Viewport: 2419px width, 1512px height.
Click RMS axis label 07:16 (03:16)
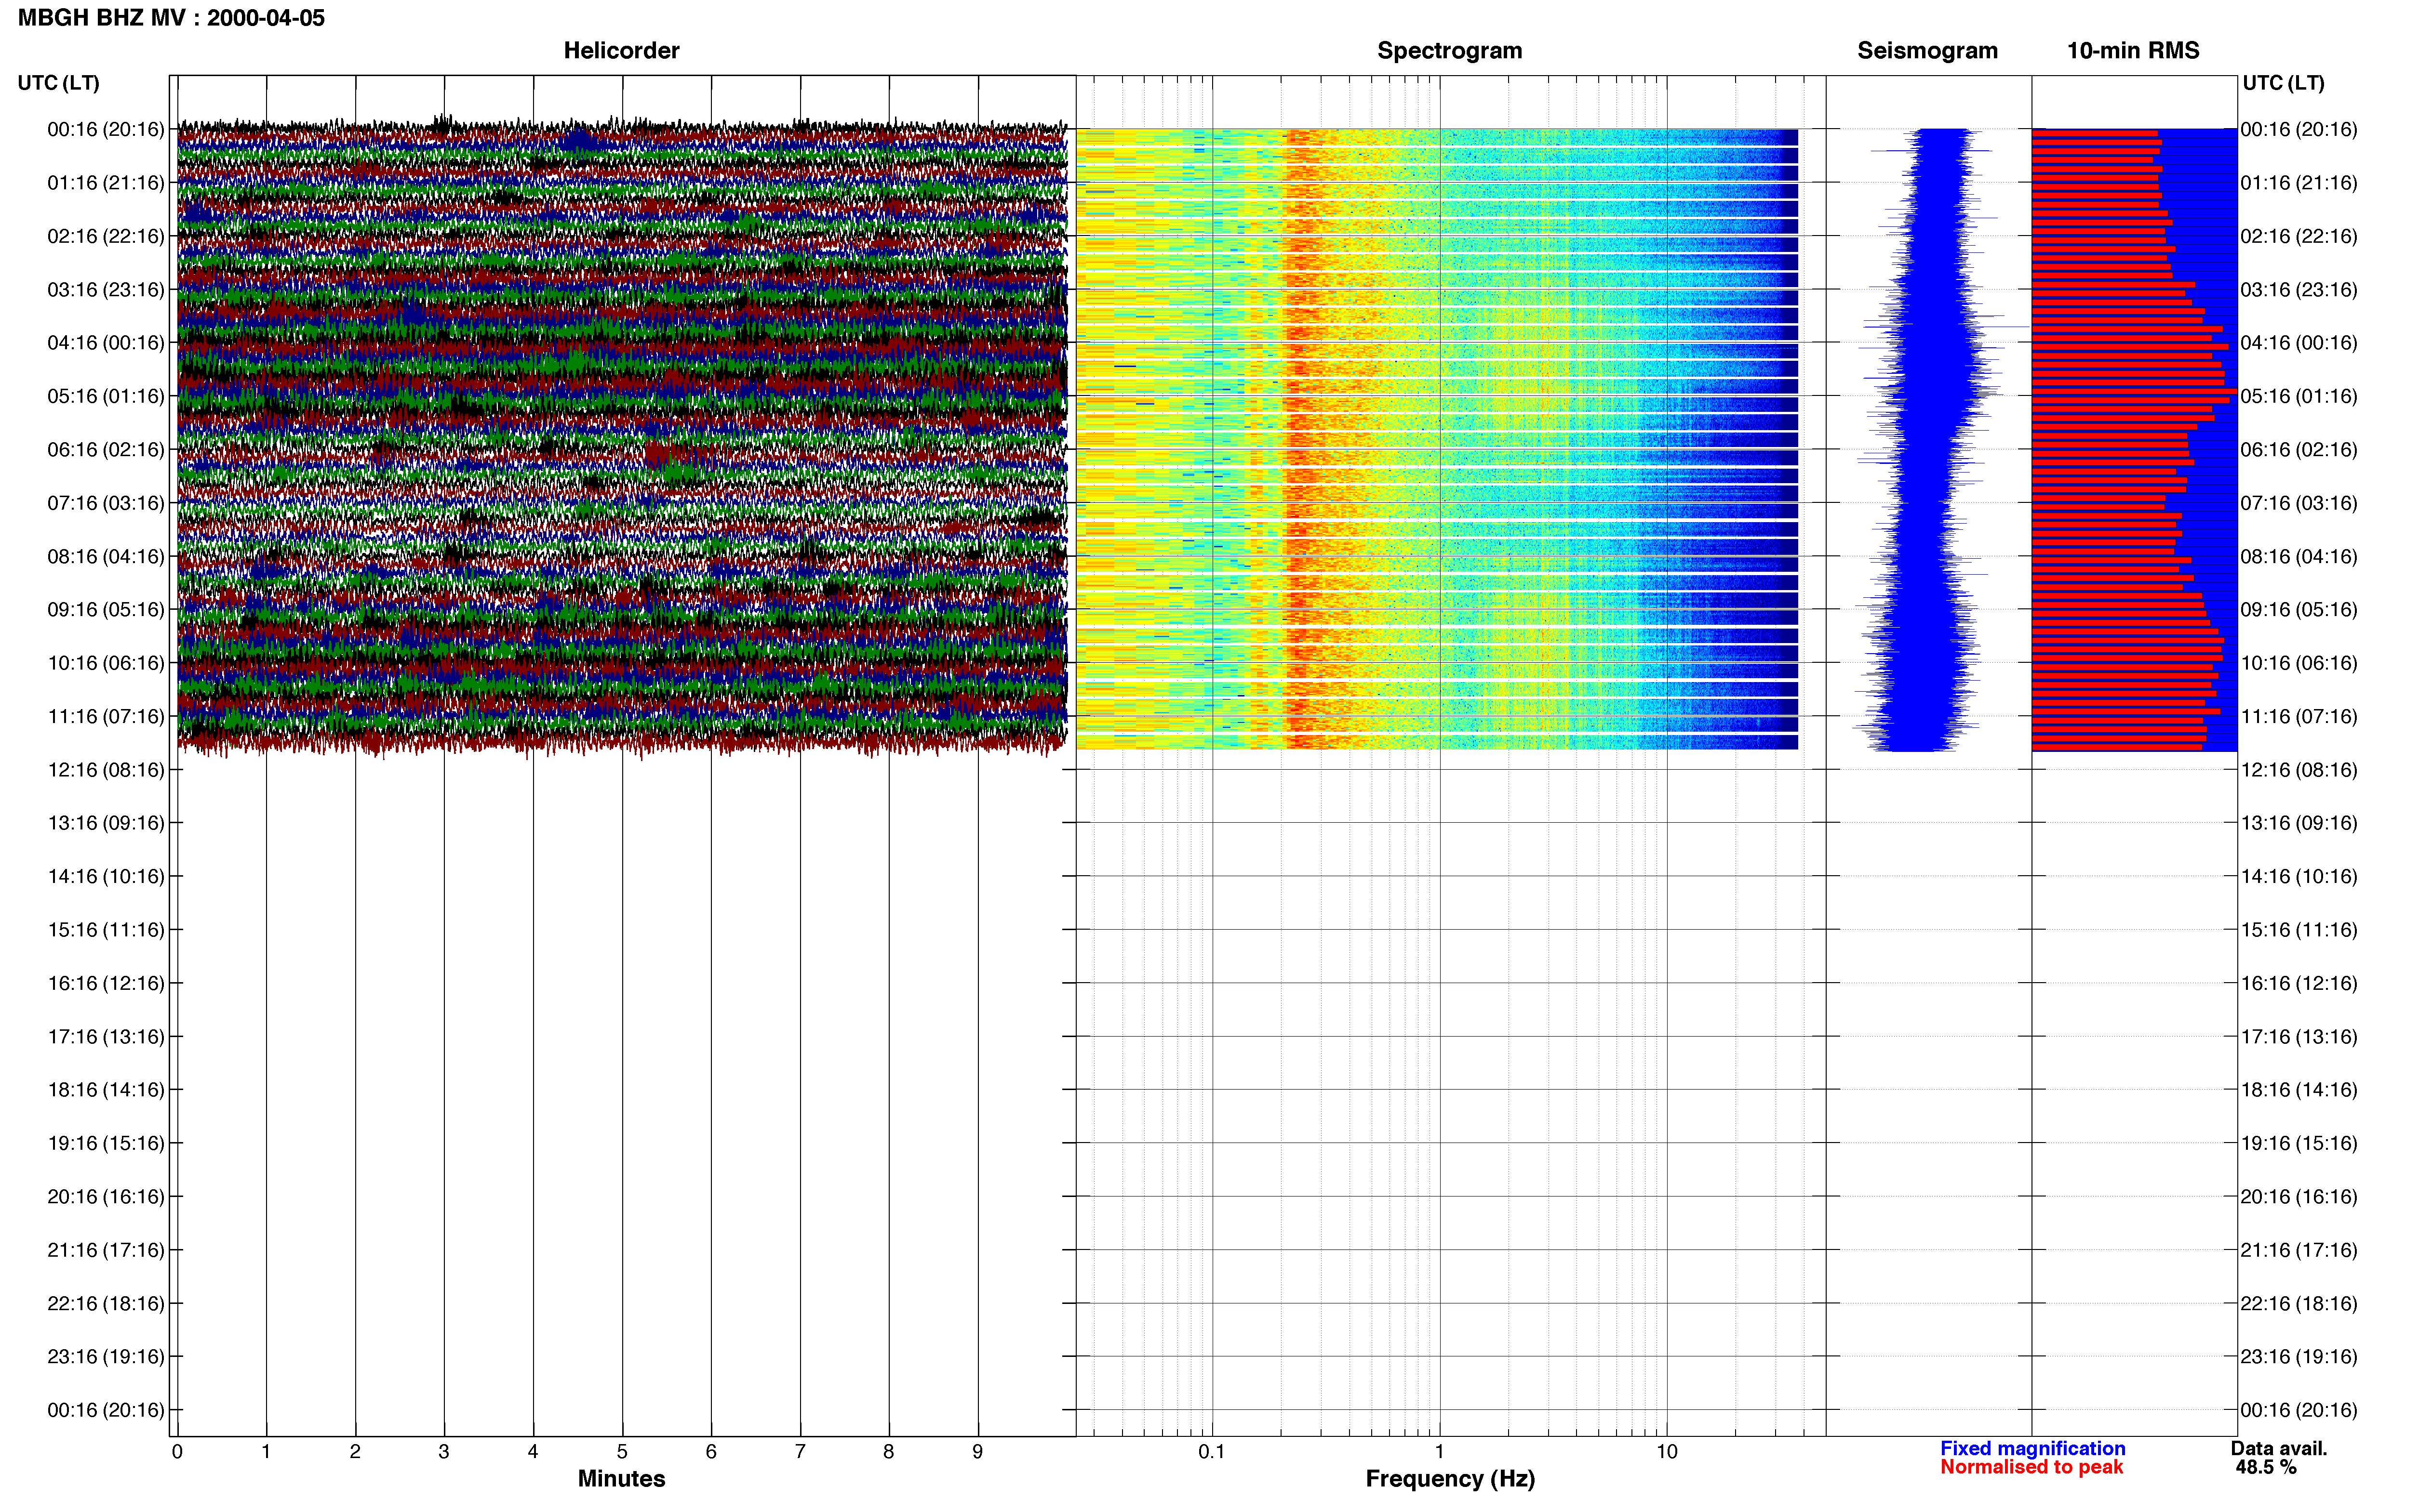point(2299,503)
